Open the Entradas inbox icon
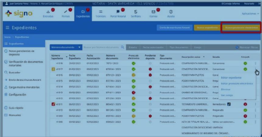262x137 pixels. 48,12
